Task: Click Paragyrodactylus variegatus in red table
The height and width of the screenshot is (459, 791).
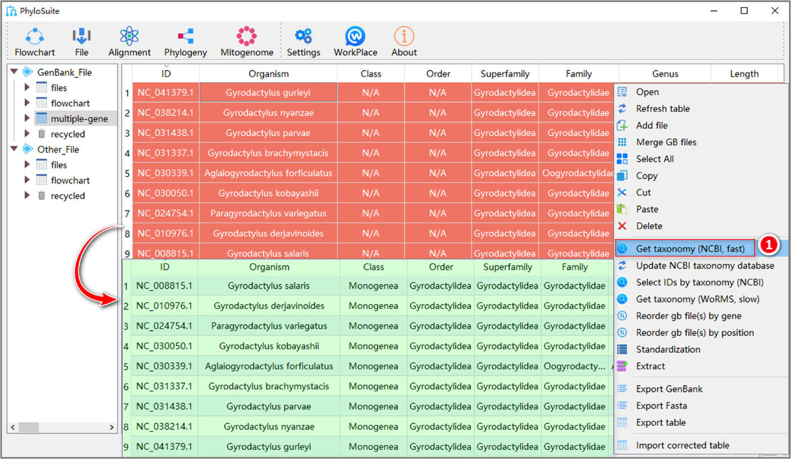Action: tap(268, 213)
